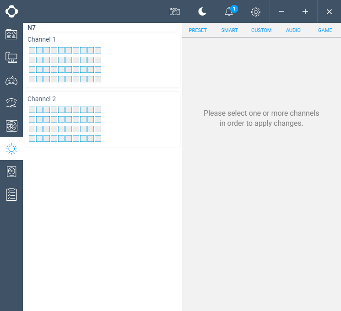This screenshot has height=311, width=341.
Task: Switch to the GAME tab
Action: (325, 30)
